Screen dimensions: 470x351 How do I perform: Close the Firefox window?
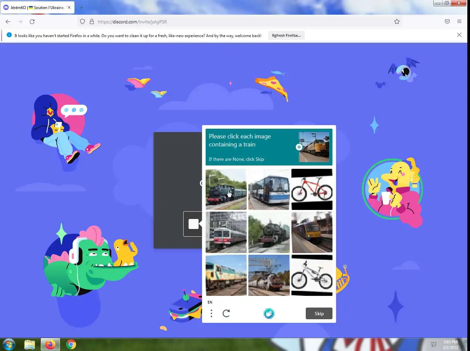(x=459, y=3)
